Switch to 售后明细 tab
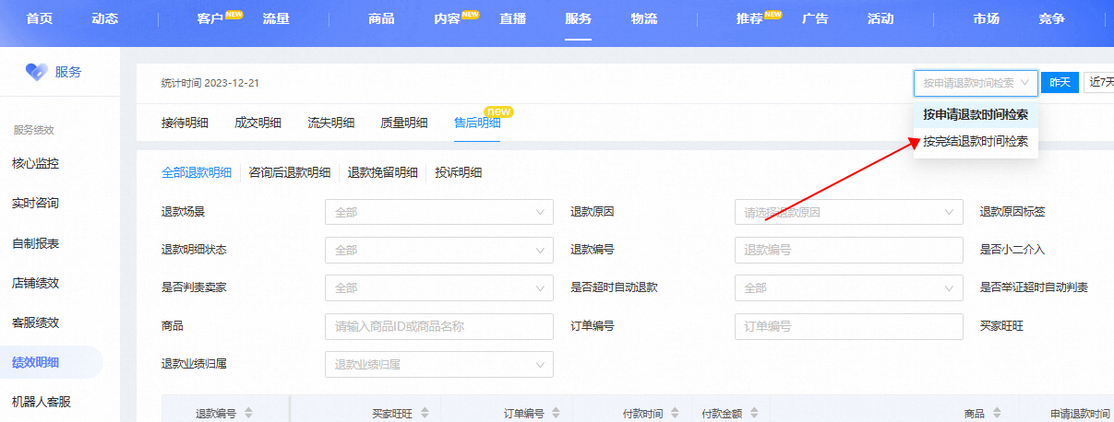1114x422 pixels. tap(477, 123)
